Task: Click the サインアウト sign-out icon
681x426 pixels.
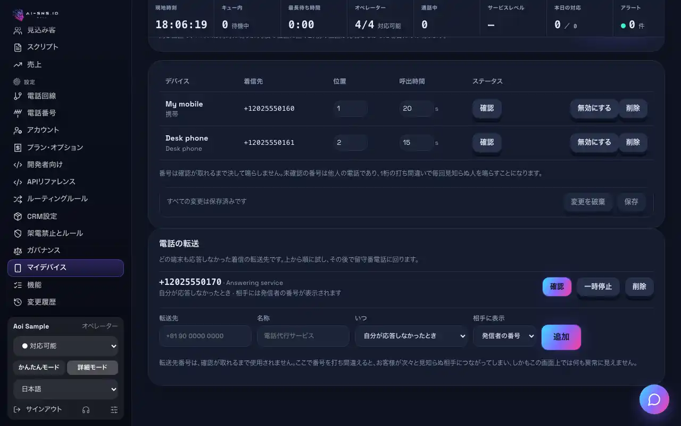Action: pyautogui.click(x=18, y=409)
